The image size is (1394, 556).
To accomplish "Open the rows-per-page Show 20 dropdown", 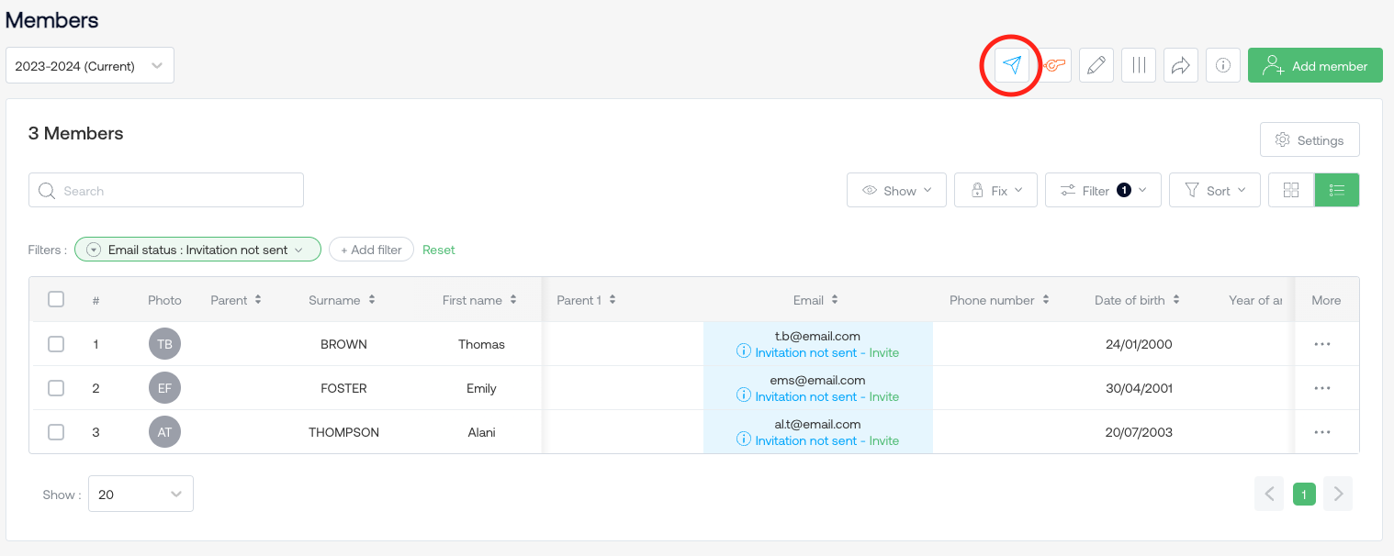I will click(x=141, y=494).
